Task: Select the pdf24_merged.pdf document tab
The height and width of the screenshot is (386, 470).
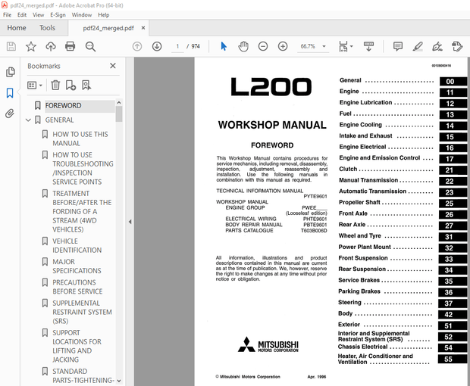Action: [x=108, y=28]
